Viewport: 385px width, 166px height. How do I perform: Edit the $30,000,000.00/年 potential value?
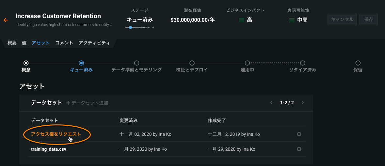(193, 20)
